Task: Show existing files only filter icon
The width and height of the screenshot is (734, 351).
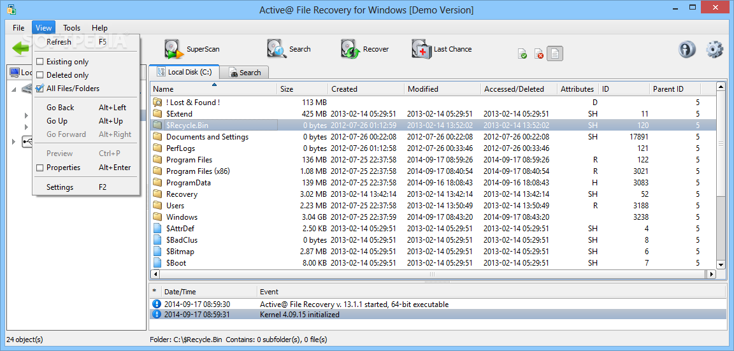Action: (522, 54)
